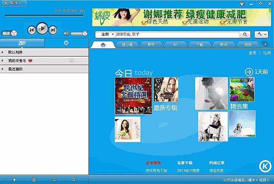This screenshot has width=274, height=184.
Task: Click the 网络红歌 link
Action: (217, 163)
